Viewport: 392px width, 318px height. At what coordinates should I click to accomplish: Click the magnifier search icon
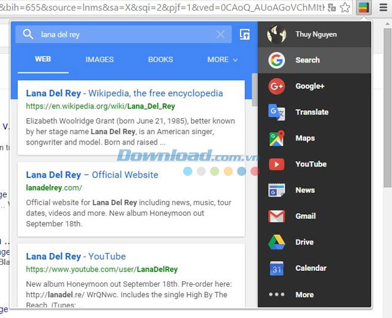click(28, 34)
